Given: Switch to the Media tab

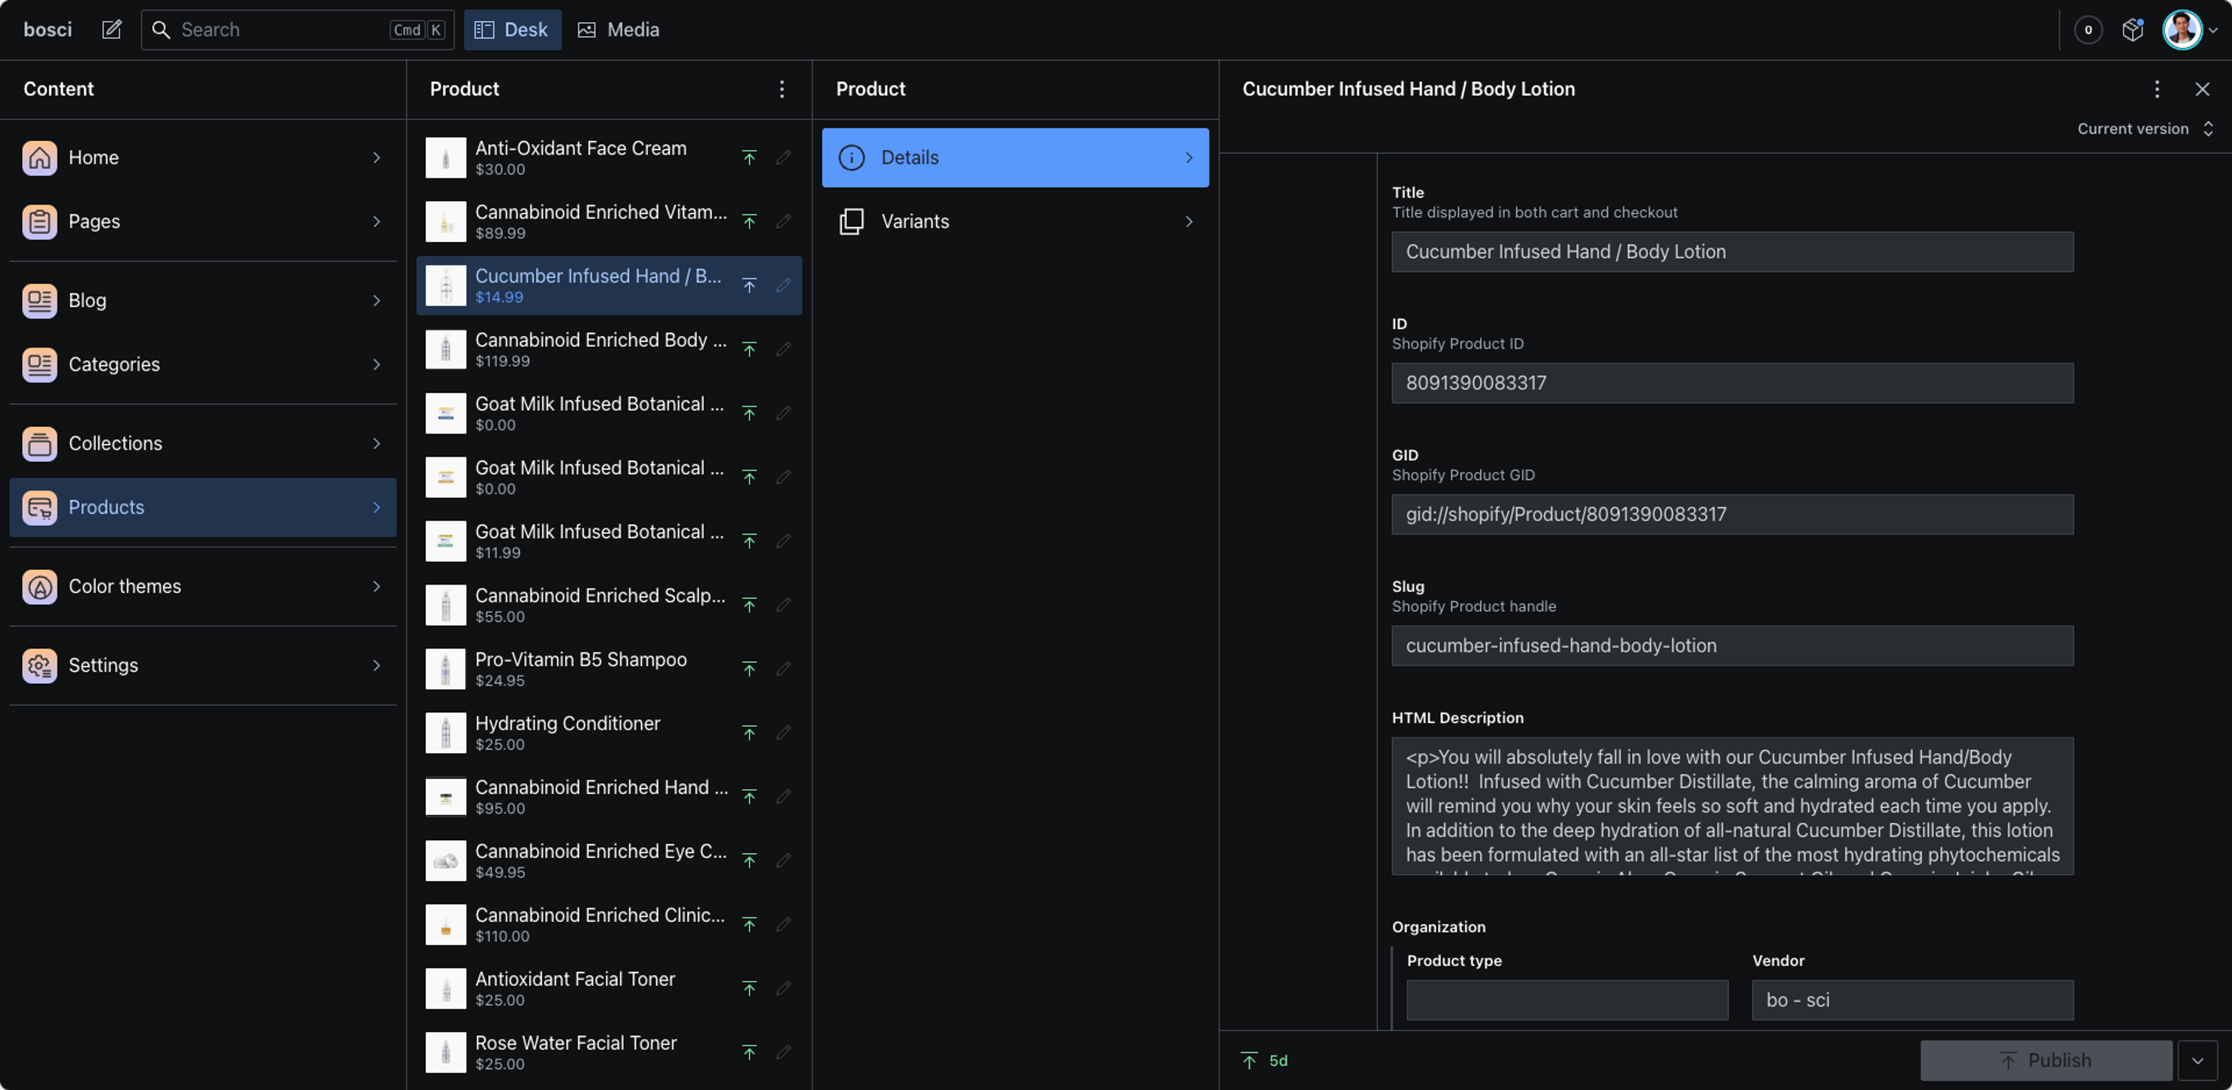Looking at the screenshot, I should 618,30.
